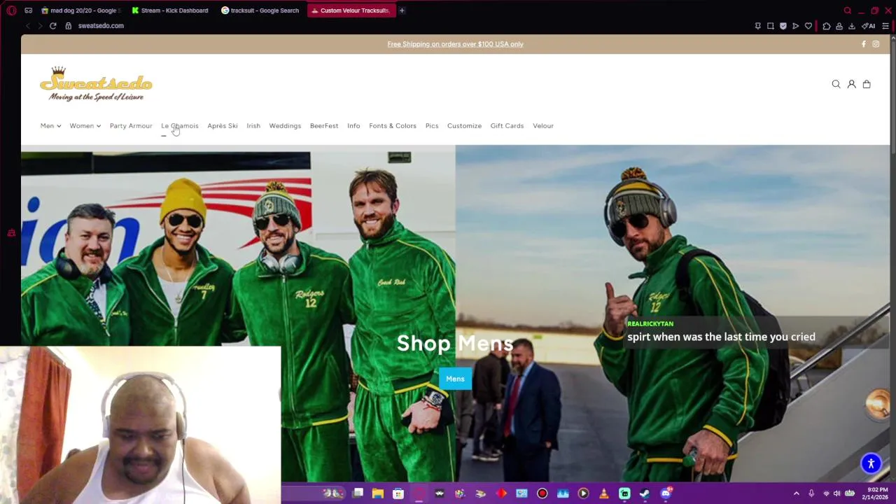Screen dimensions: 896x504
Task: Open the BeerFest collection
Action: tap(324, 126)
